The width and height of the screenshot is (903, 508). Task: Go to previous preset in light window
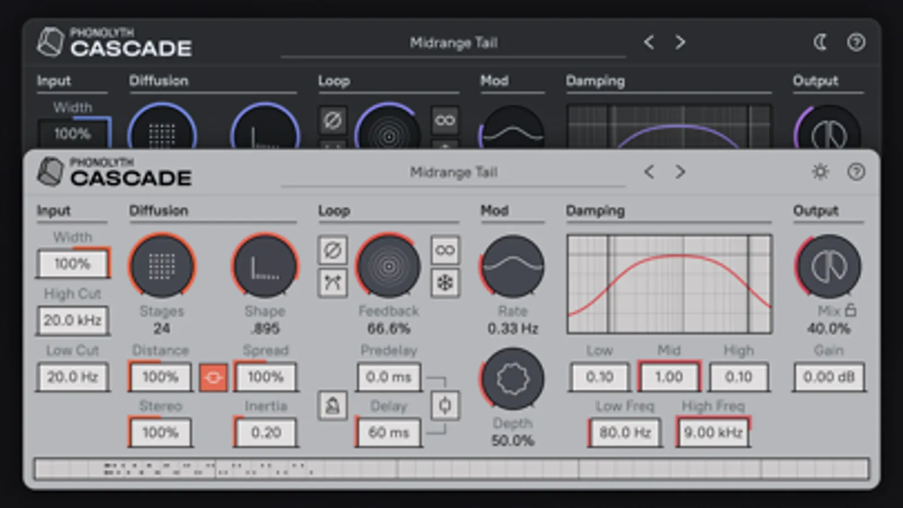coord(649,172)
